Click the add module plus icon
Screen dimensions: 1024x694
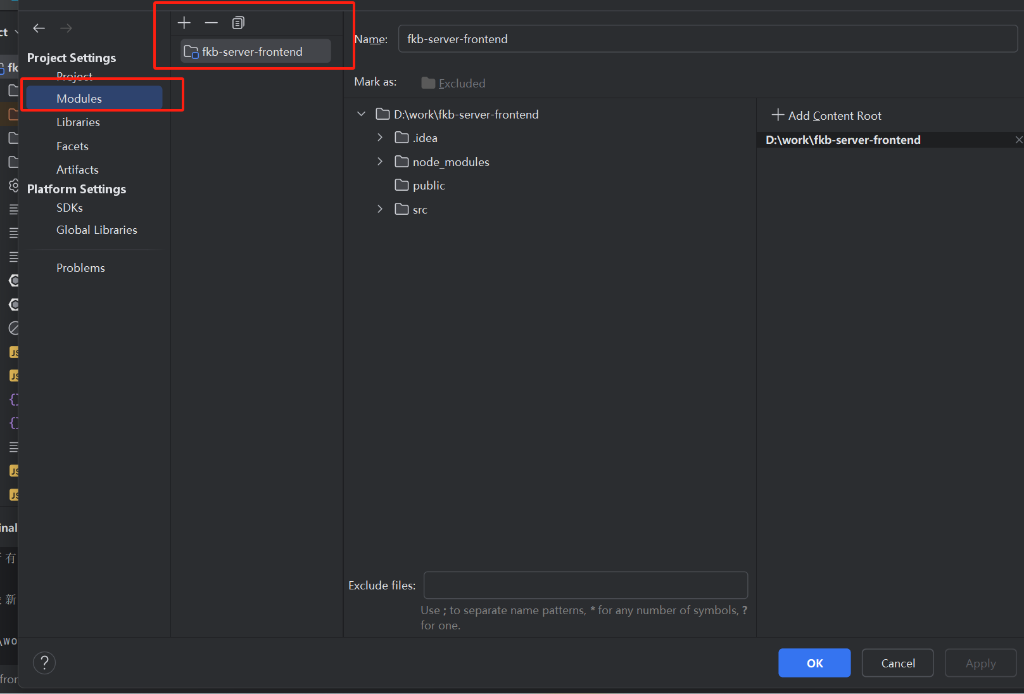tap(184, 23)
